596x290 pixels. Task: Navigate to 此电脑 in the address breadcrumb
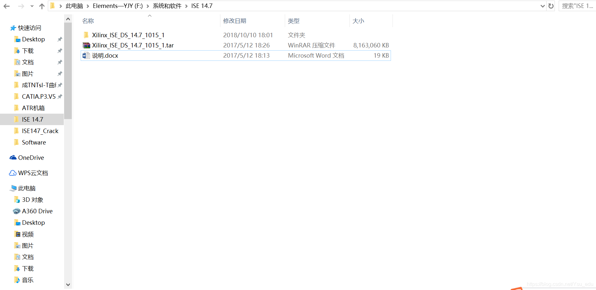click(x=74, y=6)
